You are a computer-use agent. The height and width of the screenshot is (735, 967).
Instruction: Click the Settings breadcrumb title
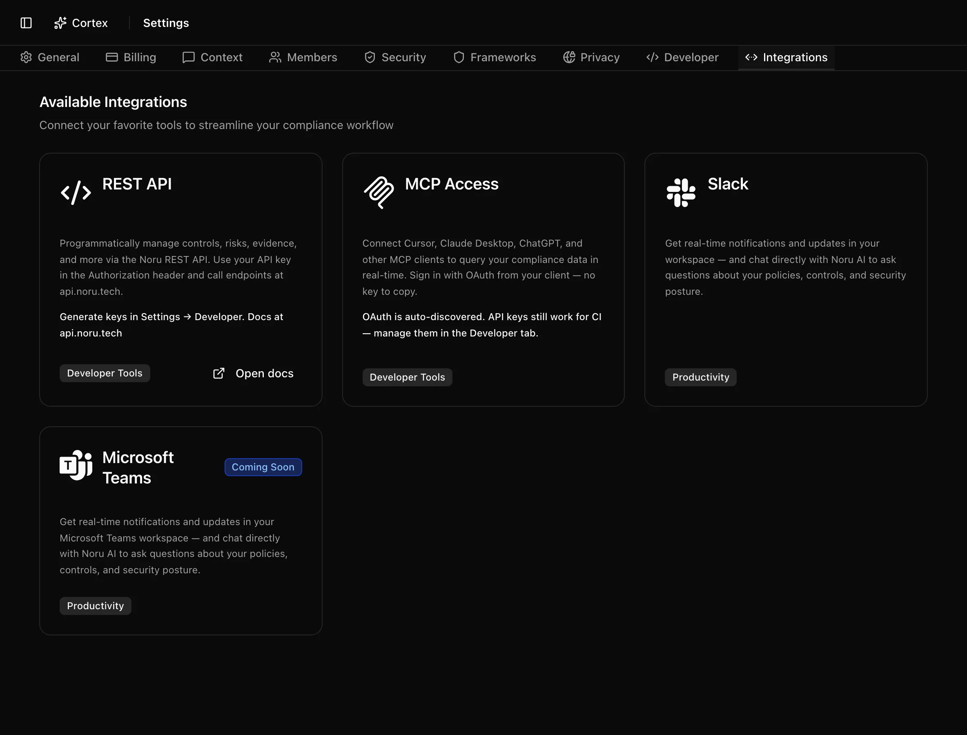166,23
